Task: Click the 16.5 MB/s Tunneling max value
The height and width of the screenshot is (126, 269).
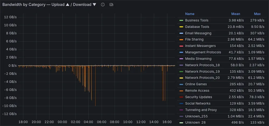Action: click(256, 110)
